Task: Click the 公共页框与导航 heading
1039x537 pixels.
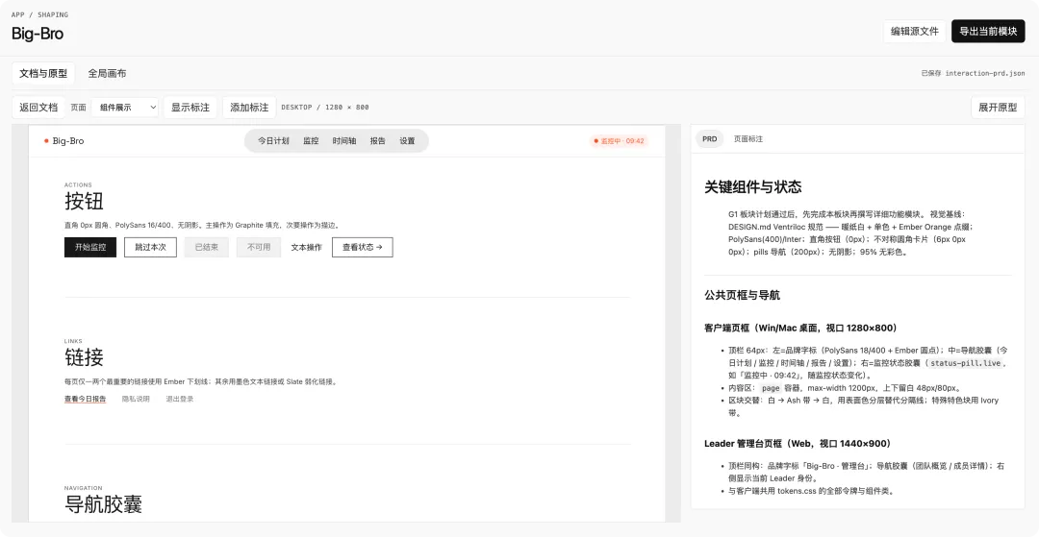Action: pos(742,295)
